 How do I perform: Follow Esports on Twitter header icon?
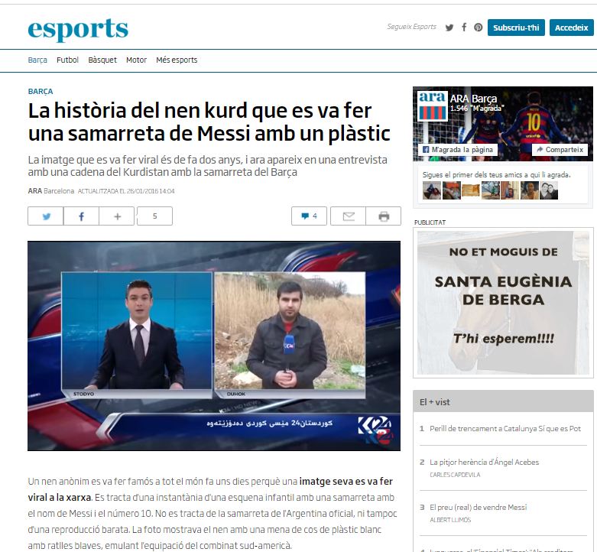[x=449, y=28]
